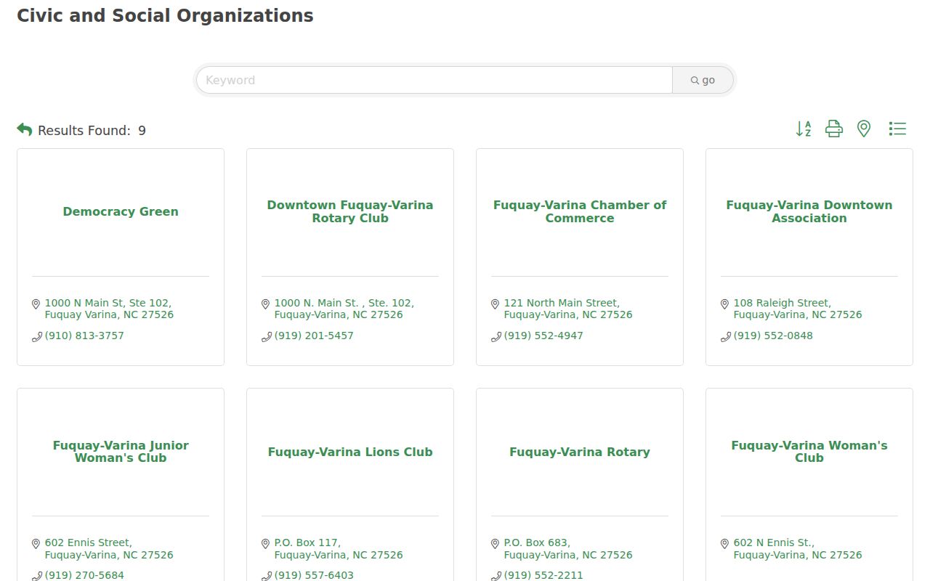
Task: Open Downtown Fuquay-Varina Rotary Club listing
Action: [350, 211]
